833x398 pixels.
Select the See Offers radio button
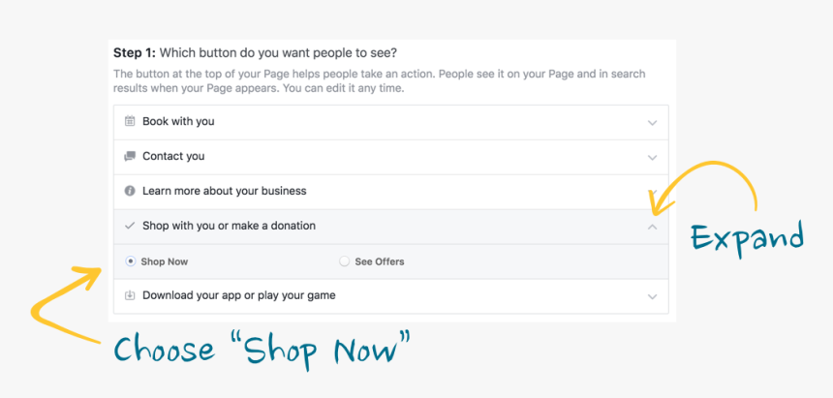344,261
